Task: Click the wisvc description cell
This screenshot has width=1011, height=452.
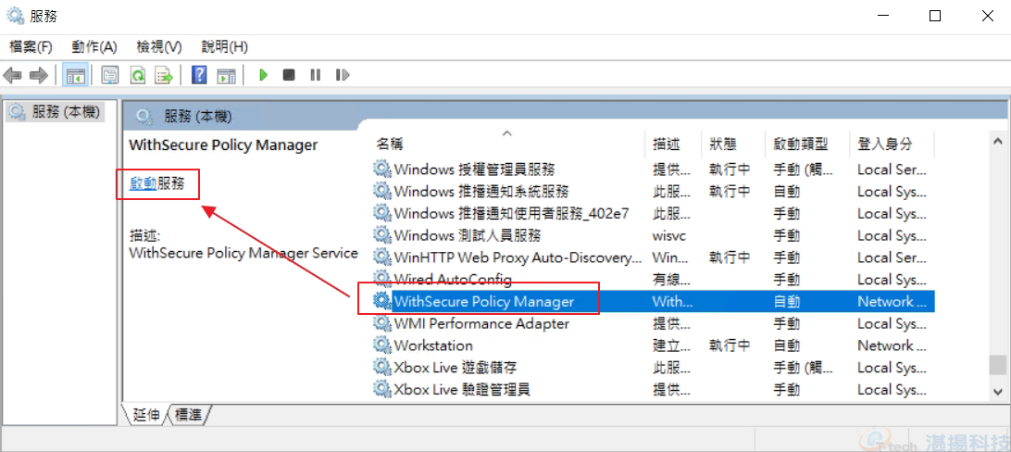Action: pos(669,235)
